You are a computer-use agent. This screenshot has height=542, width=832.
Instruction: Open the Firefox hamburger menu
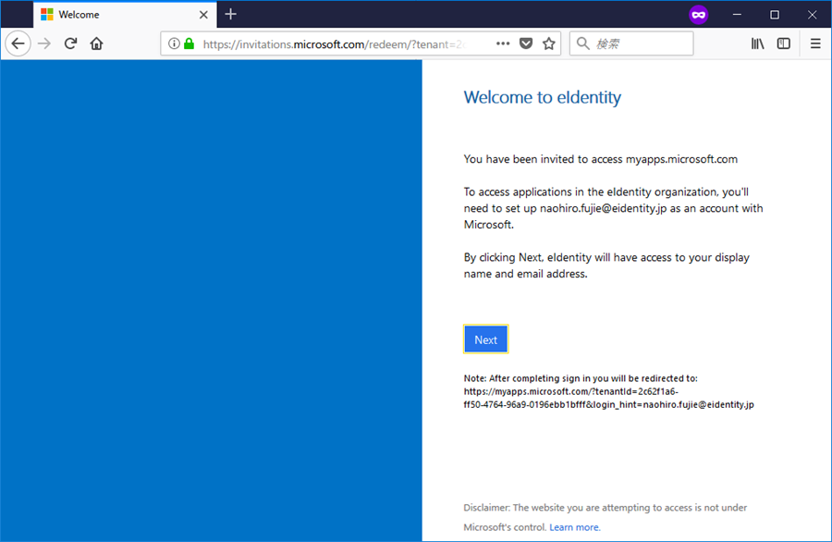pyautogui.click(x=815, y=43)
